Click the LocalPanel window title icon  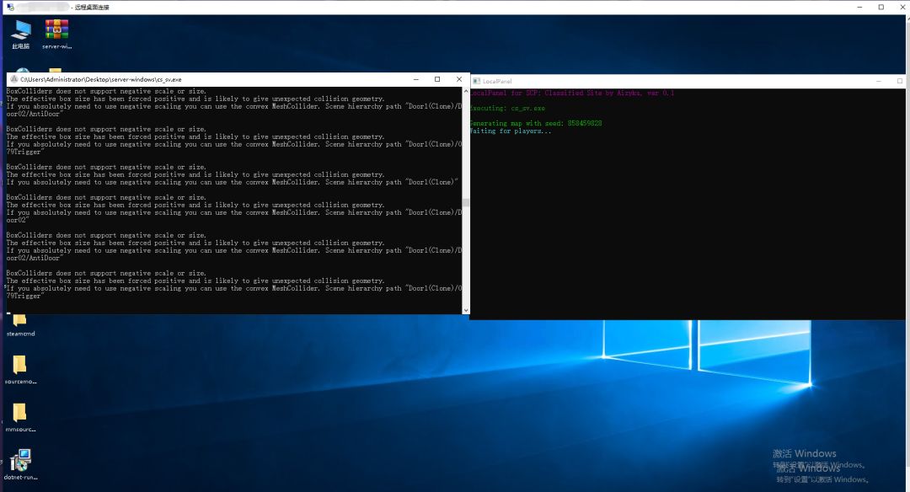pyautogui.click(x=476, y=81)
